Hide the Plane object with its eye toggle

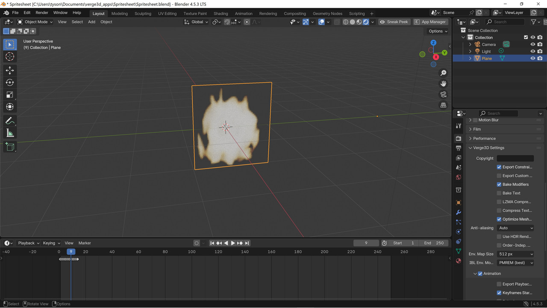click(x=532, y=58)
